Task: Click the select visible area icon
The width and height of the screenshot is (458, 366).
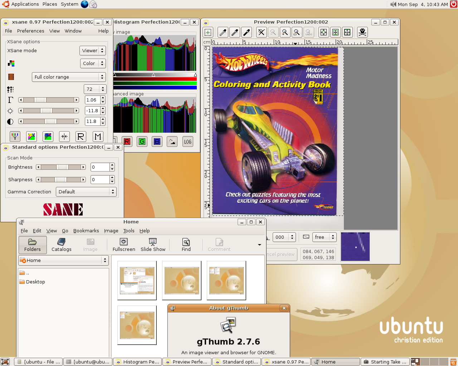Action: (347, 32)
